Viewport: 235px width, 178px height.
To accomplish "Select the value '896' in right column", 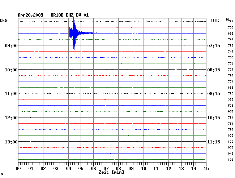I will click(231, 160).
